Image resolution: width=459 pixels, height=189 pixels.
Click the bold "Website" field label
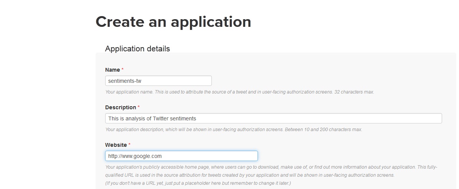pyautogui.click(x=116, y=145)
